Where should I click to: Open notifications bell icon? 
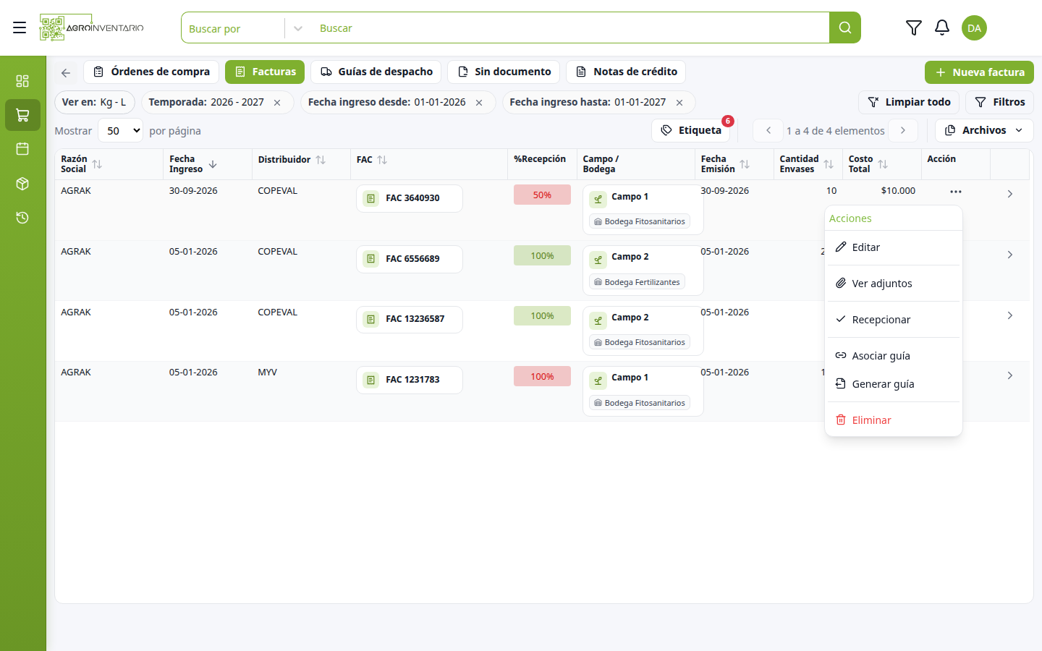(941, 27)
